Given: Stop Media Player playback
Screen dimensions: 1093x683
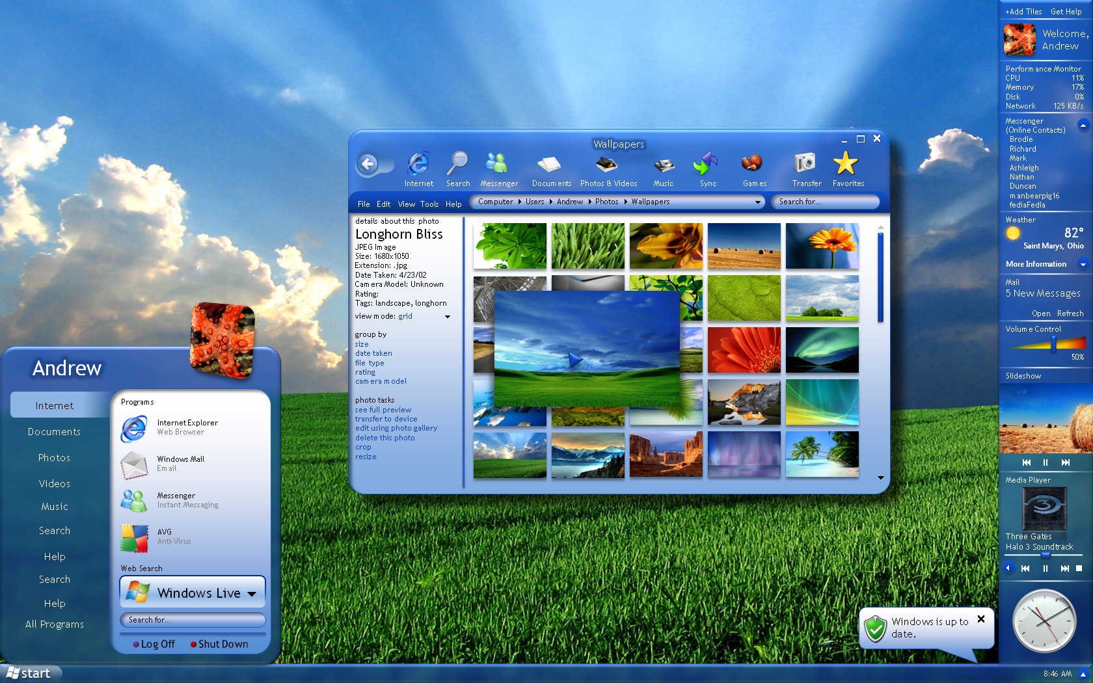Looking at the screenshot, I should 1079,569.
